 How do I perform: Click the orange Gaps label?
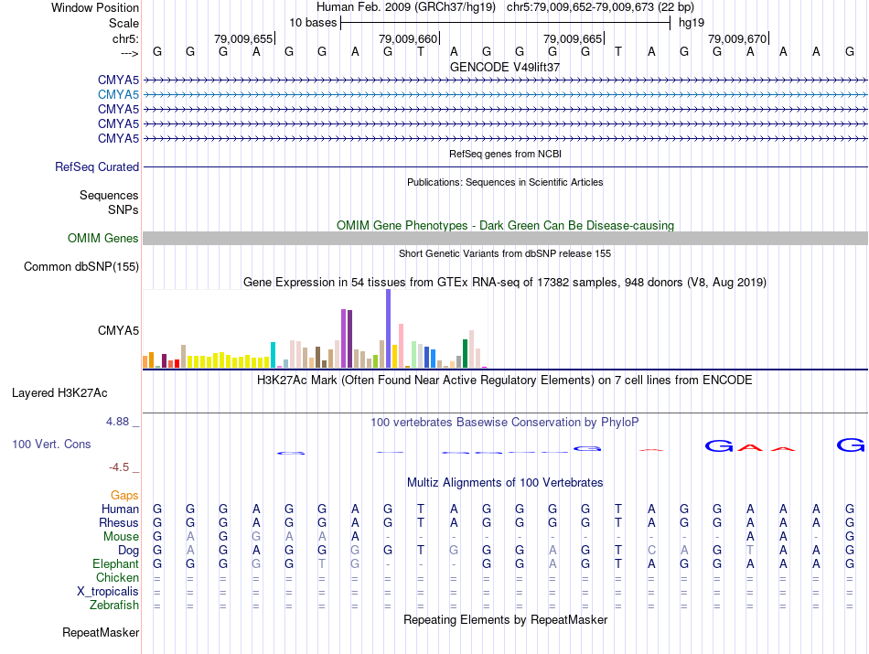pos(124,495)
